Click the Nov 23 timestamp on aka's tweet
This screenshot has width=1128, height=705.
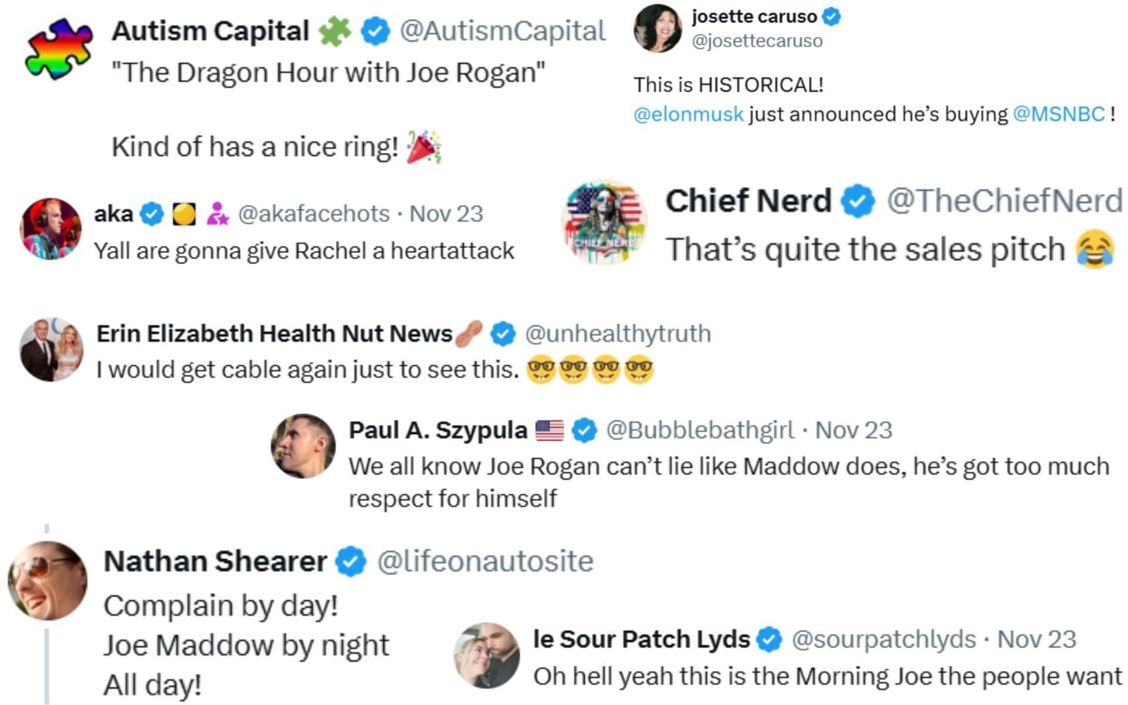[x=447, y=213]
